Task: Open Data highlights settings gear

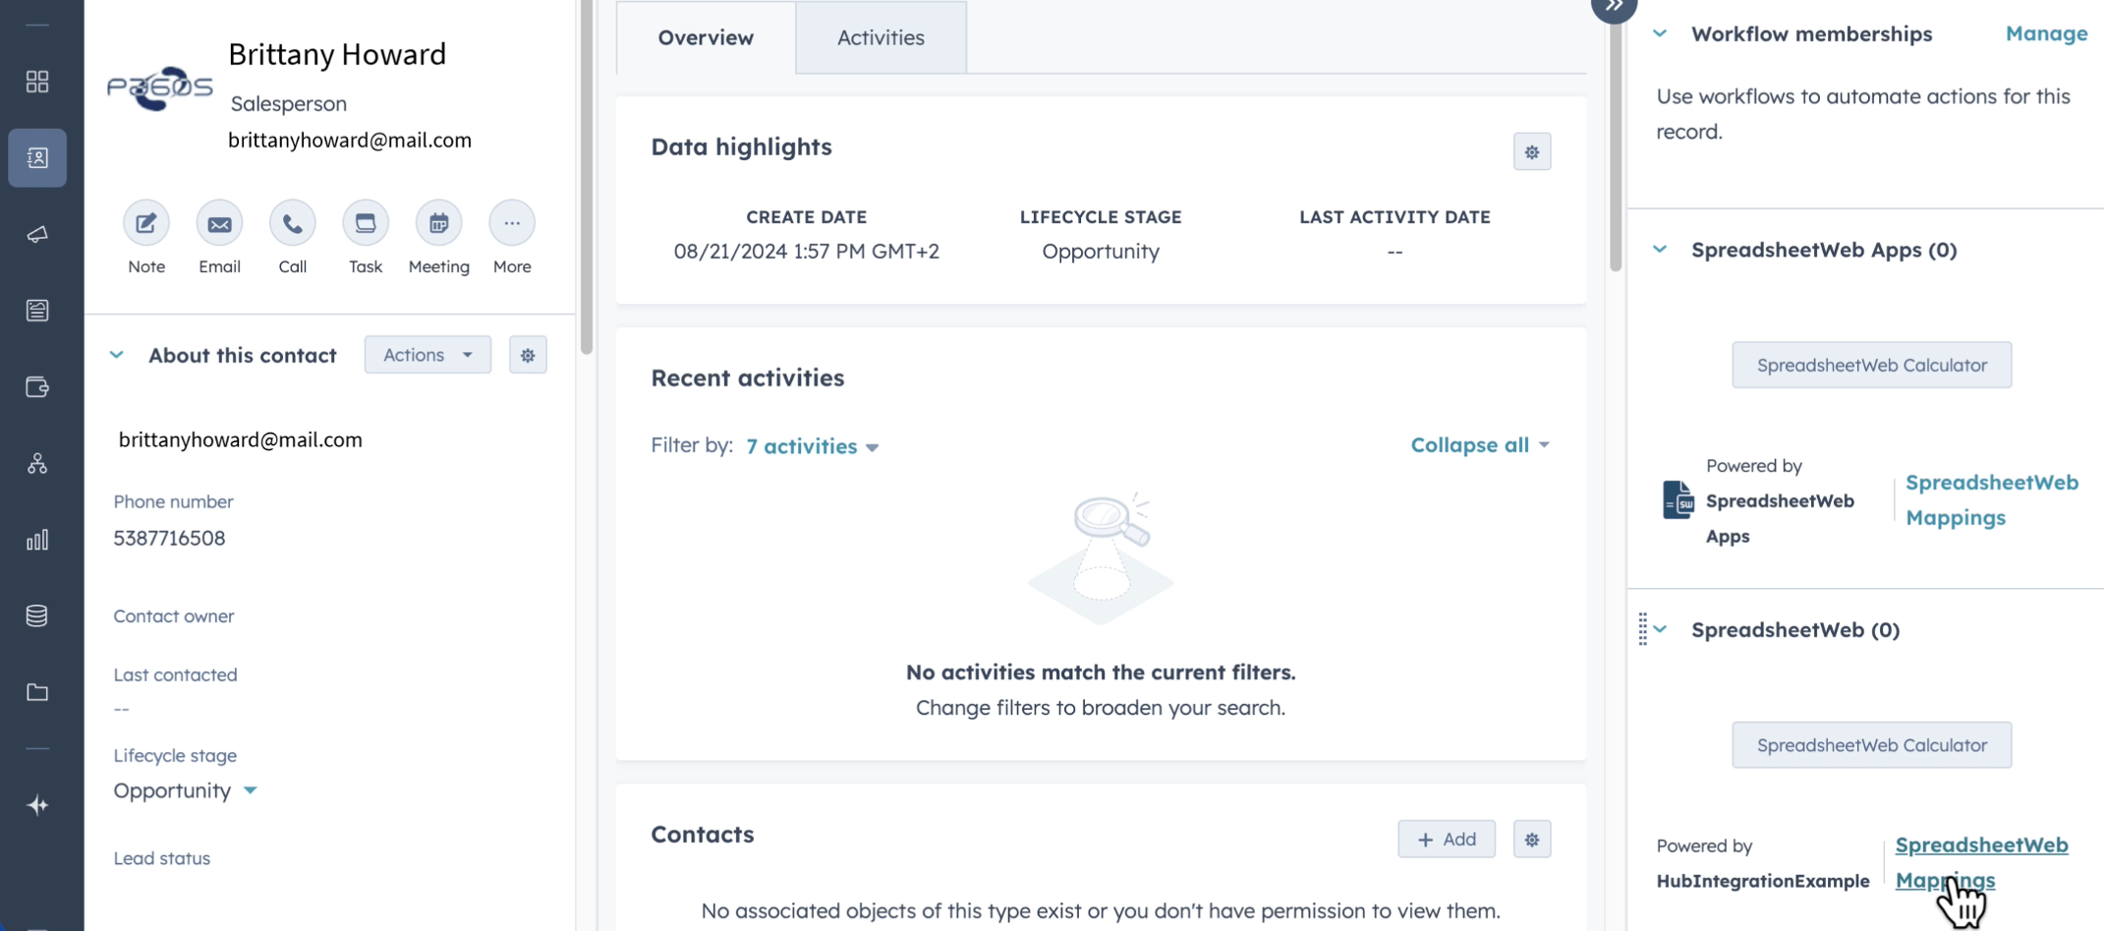Action: (1531, 152)
